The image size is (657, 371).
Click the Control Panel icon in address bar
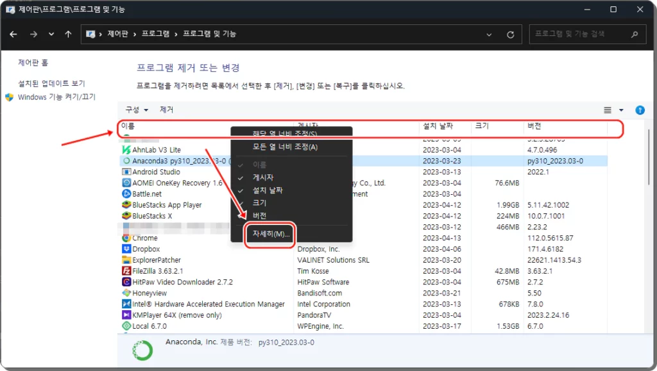click(x=90, y=35)
